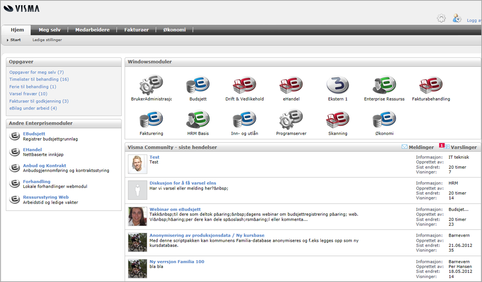Select the Ledige stillinger submenu item
Viewport: 482px width, 282px height.
[x=47, y=40]
